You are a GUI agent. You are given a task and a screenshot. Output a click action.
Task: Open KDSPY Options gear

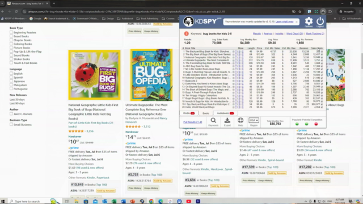point(309,22)
